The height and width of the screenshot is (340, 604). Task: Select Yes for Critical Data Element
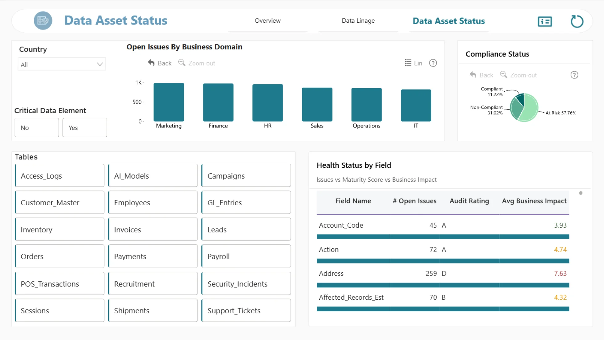[x=85, y=128]
